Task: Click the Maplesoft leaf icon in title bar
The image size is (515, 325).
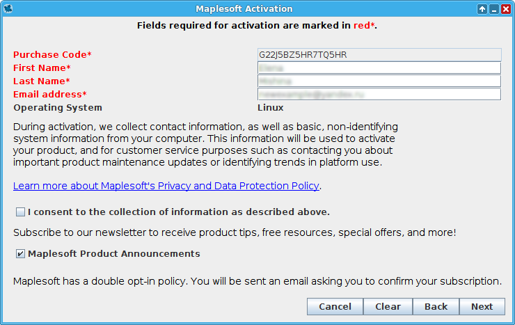Action: click(x=8, y=9)
